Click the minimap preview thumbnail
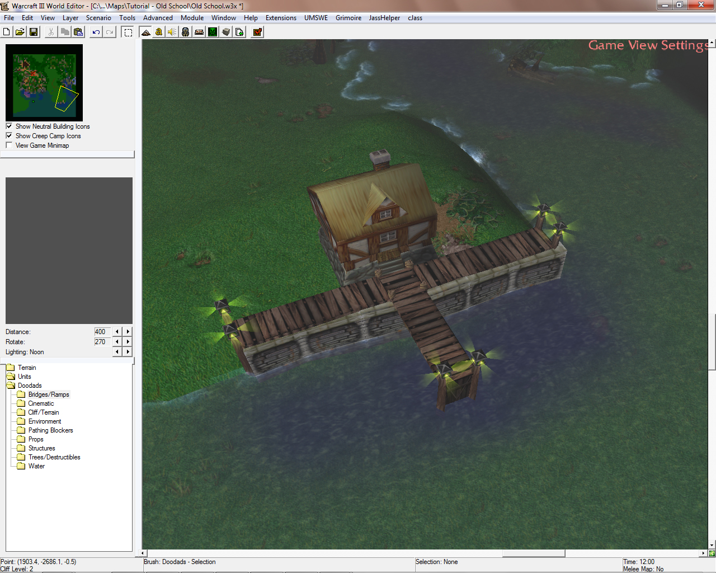This screenshot has width=716, height=573. coord(44,83)
